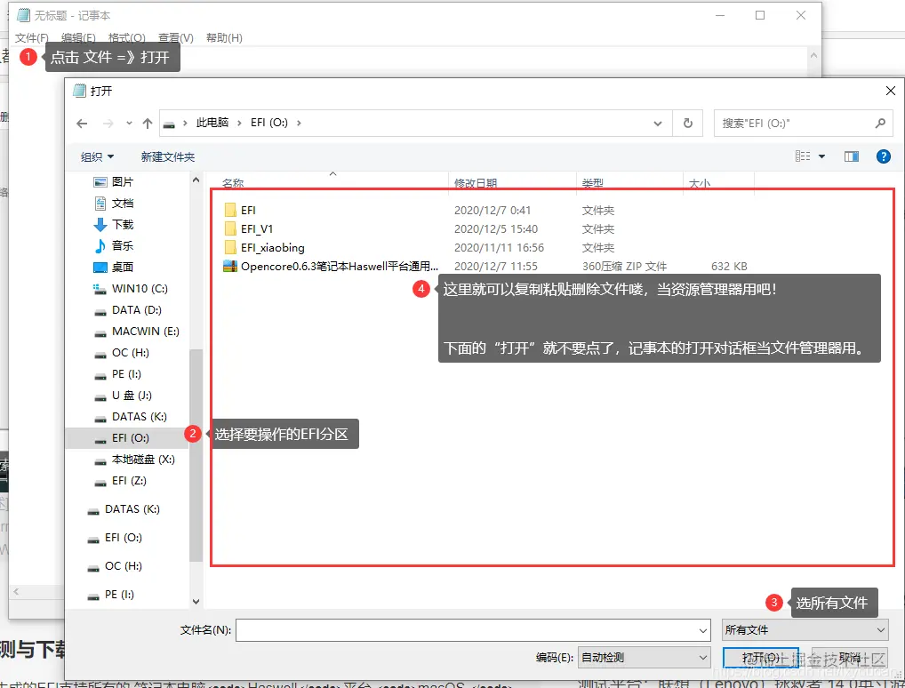
Task: Open 下载 (Downloads) in the sidebar
Action: 113,225
